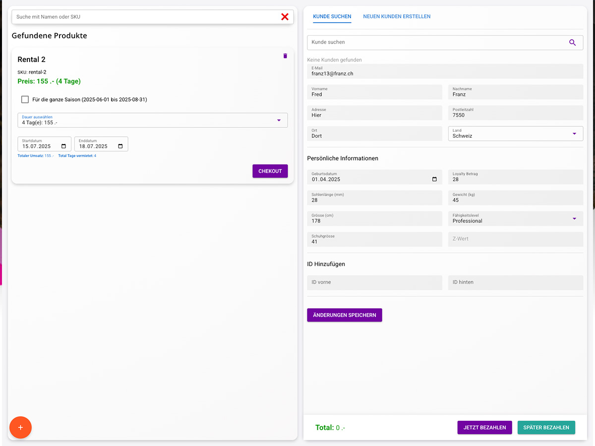
Task: Click the magnifier icon in customer search
Action: point(572,43)
